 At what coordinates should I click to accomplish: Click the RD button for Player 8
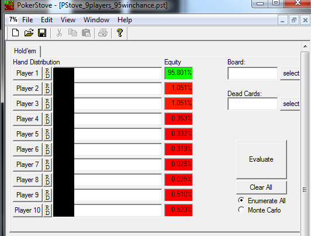[47, 180]
